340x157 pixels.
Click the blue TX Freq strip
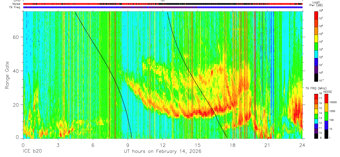click(x=163, y=7)
